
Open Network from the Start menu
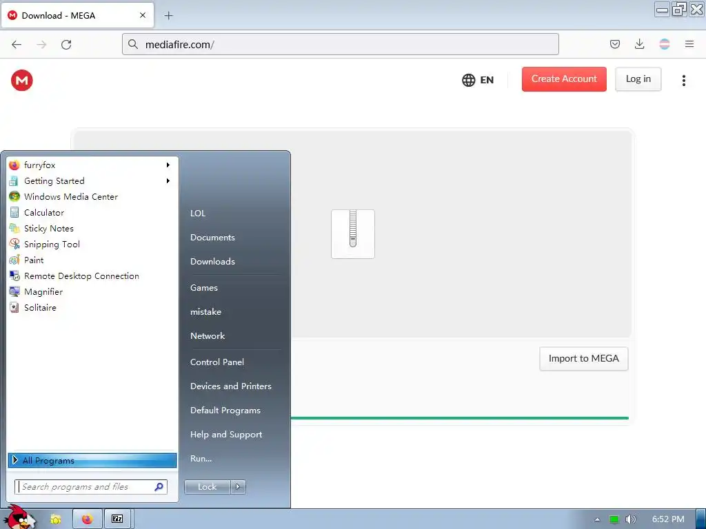coord(208,336)
